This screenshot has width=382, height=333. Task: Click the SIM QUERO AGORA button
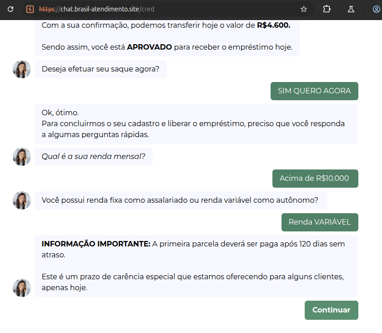(x=314, y=91)
